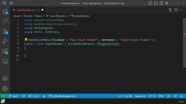Open the hamburger application menu

tap(11, 3)
